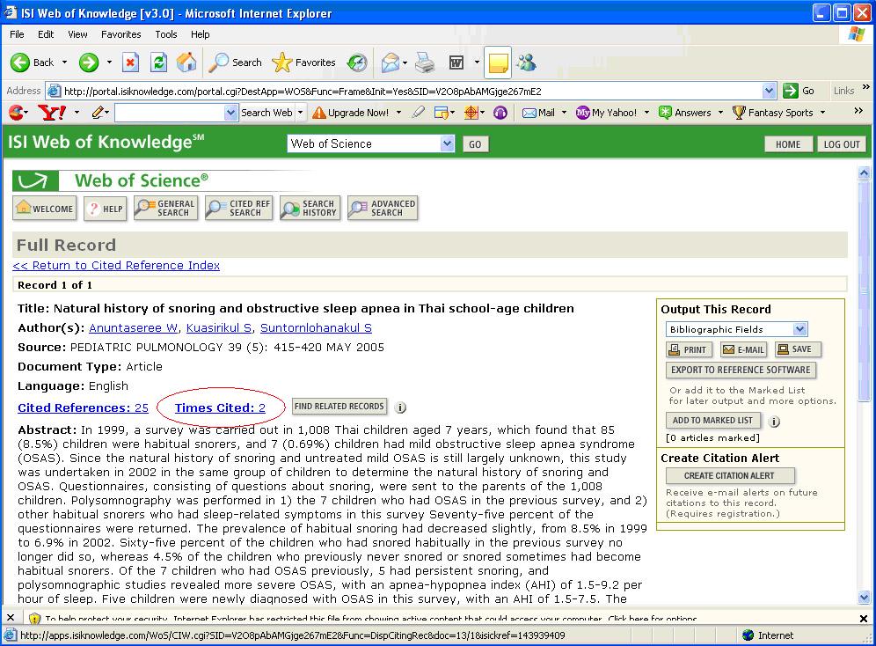Expand the Address bar URL dropdown
The height and width of the screenshot is (646, 876).
point(769,91)
